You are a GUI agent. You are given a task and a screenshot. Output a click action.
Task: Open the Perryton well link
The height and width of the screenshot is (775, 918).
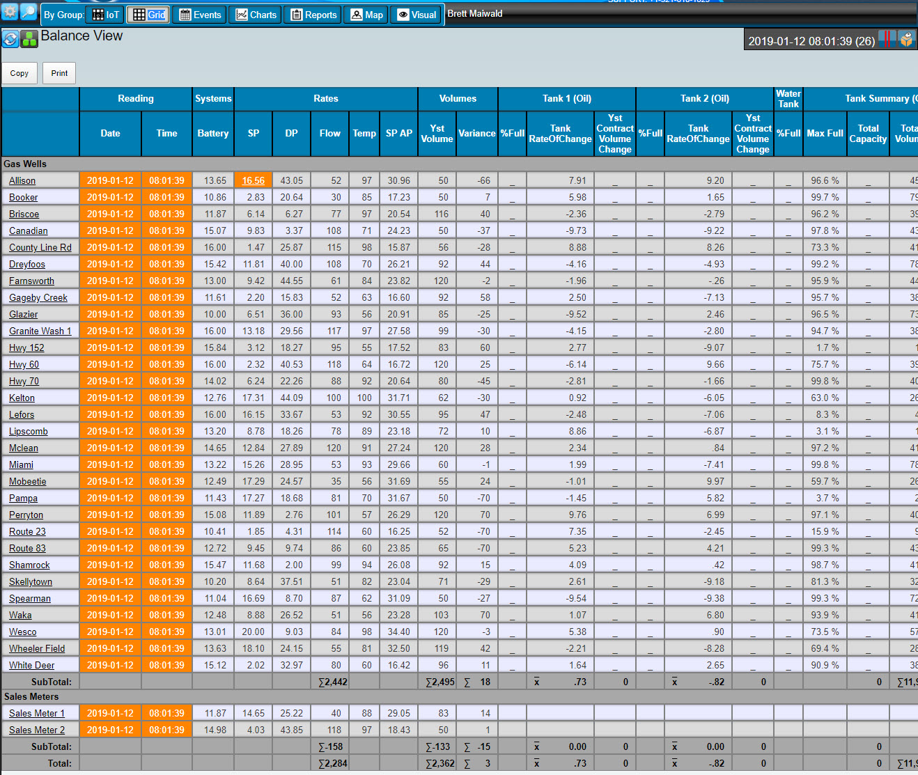tap(26, 515)
